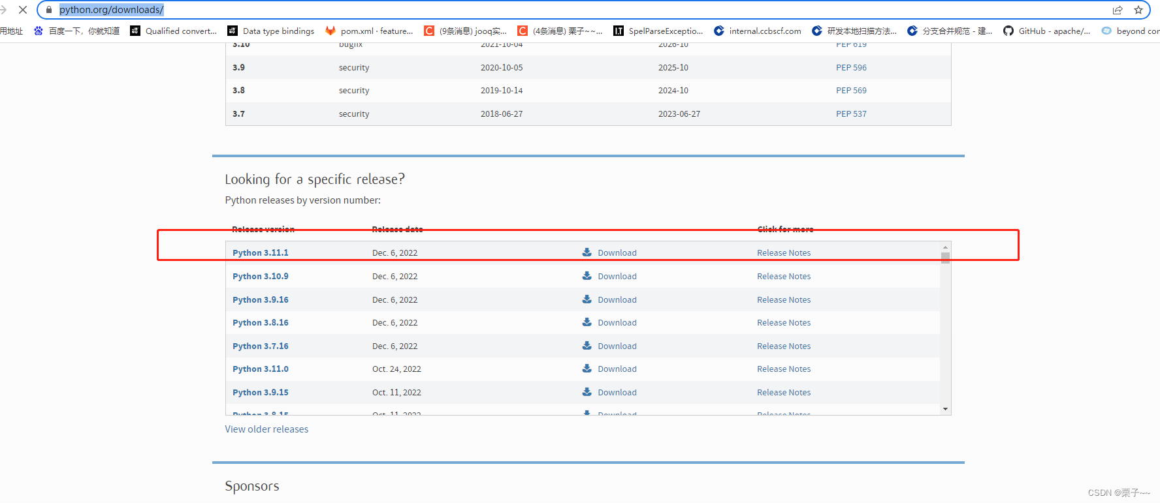Open the Data type bindings bookmark

(271, 31)
